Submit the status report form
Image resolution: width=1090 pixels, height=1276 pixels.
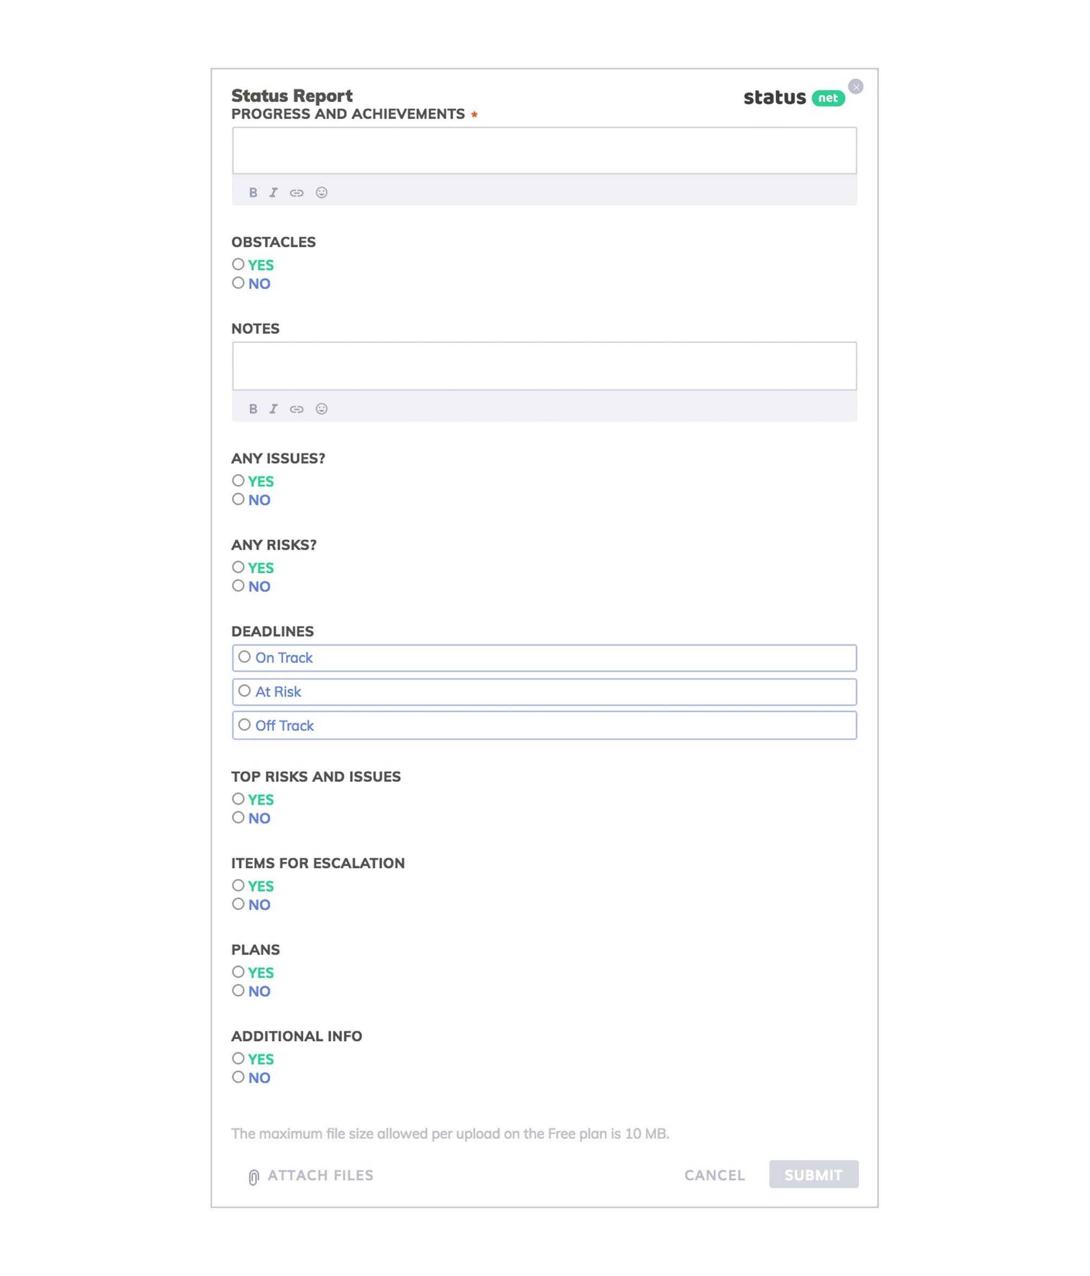(813, 1173)
